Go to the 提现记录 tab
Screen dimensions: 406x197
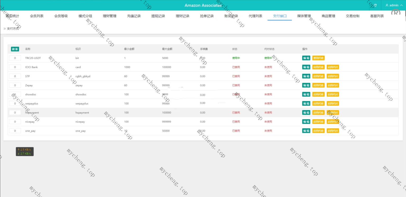coord(158,16)
